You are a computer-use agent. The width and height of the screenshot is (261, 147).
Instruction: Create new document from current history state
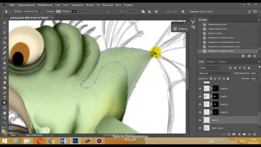(243, 56)
